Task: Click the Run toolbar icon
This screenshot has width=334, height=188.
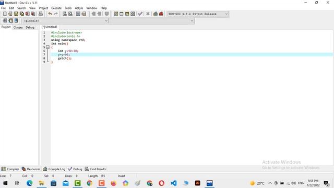Action: tap(122, 14)
